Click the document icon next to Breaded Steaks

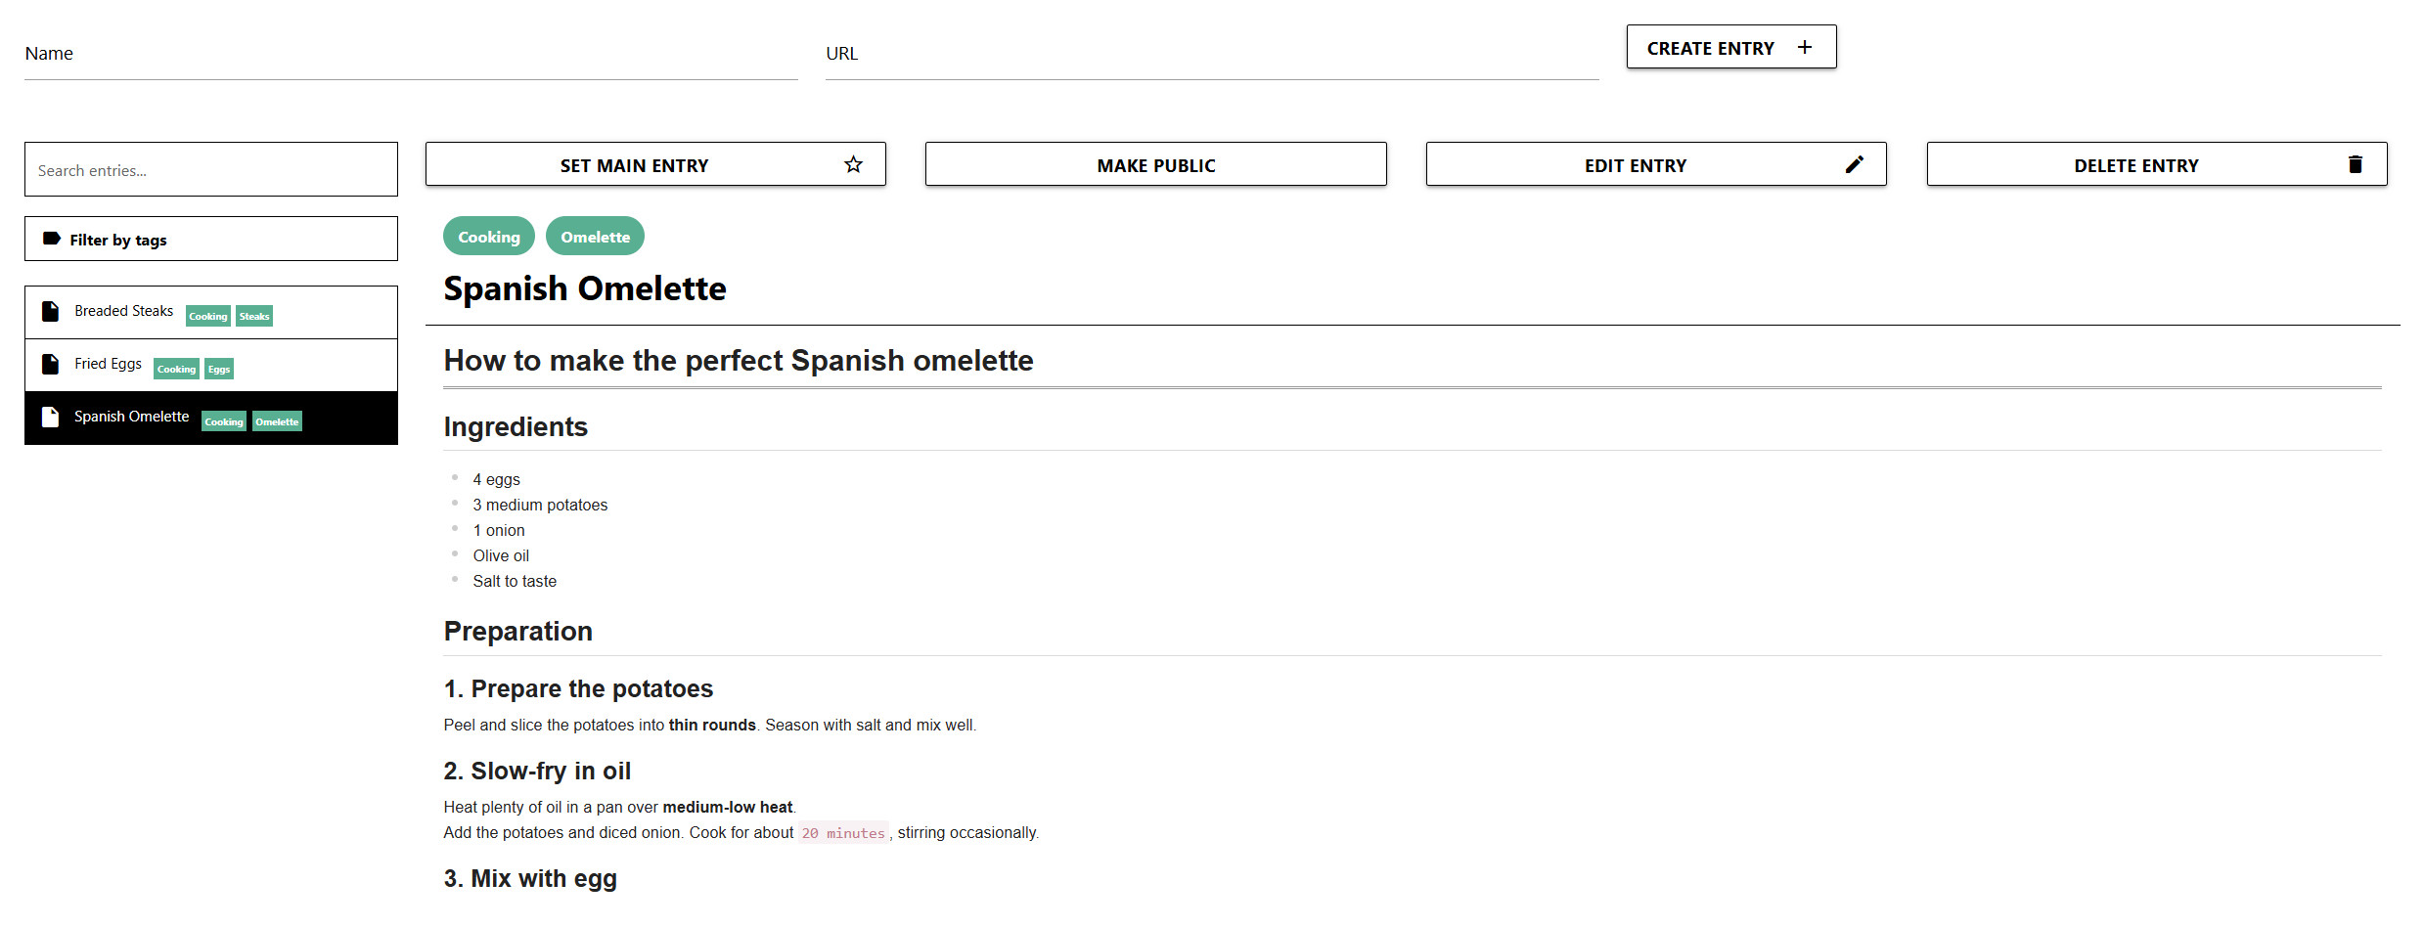pyautogui.click(x=51, y=311)
